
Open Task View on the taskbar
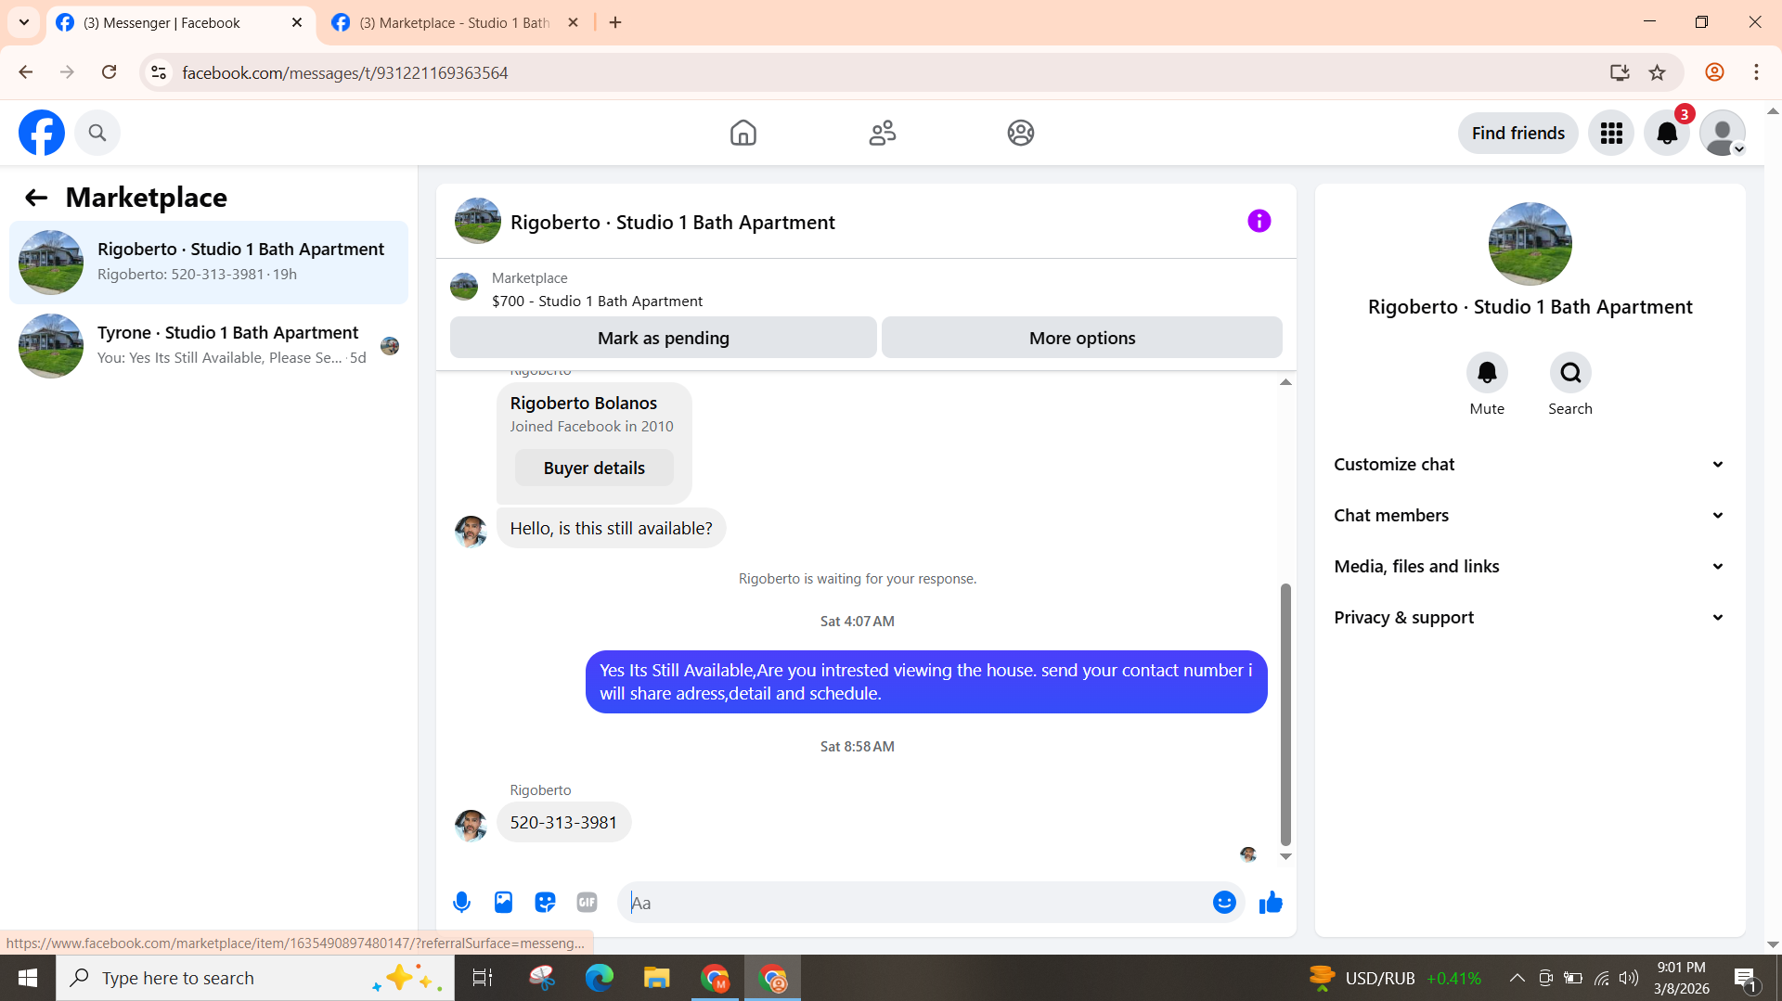click(x=483, y=978)
